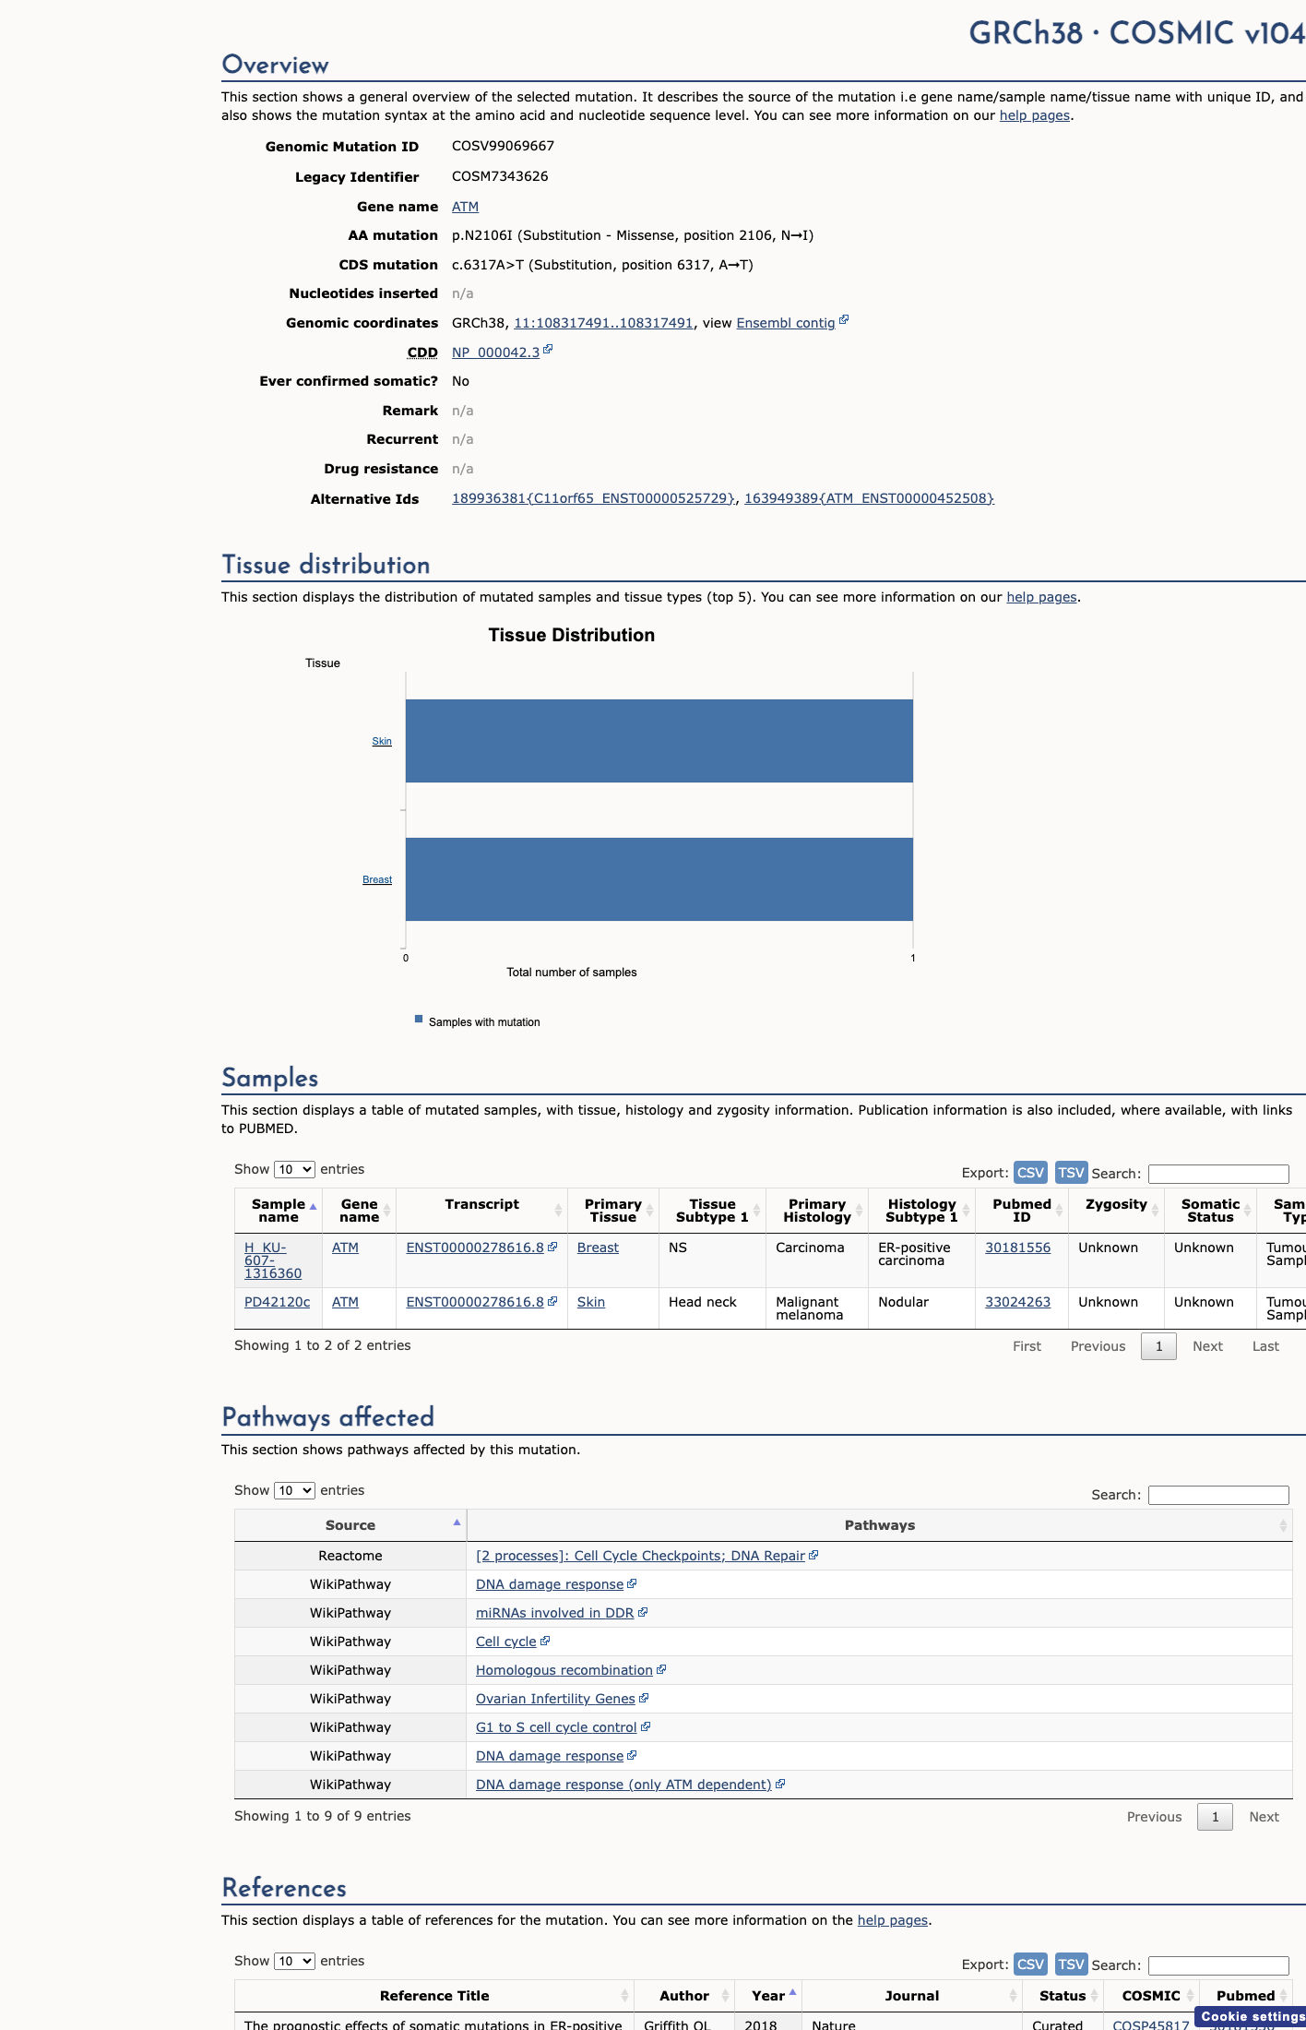Sort Samples table by Primary Histology

tap(817, 1211)
